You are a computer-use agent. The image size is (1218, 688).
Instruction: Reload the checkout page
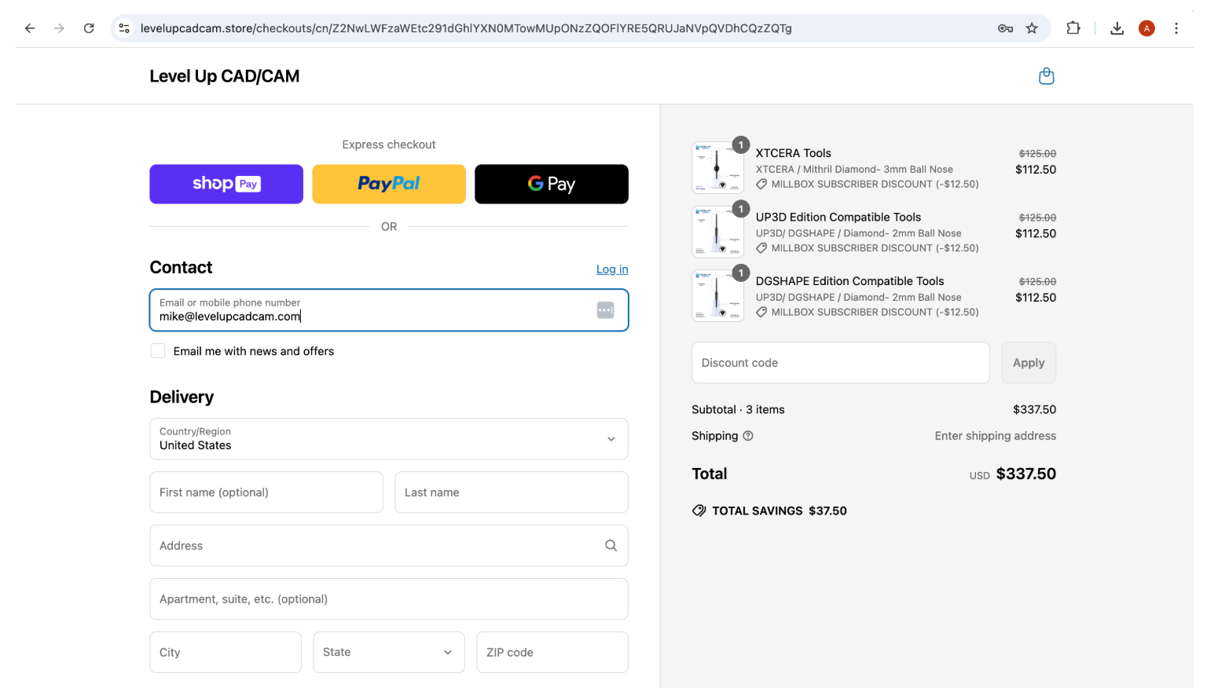(89, 28)
